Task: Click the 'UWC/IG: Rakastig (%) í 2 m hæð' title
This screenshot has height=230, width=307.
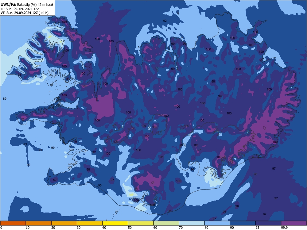Action: pos(27,5)
